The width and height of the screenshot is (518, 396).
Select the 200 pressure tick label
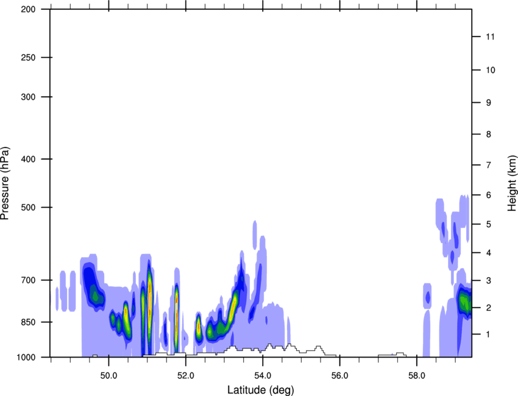pos(28,9)
